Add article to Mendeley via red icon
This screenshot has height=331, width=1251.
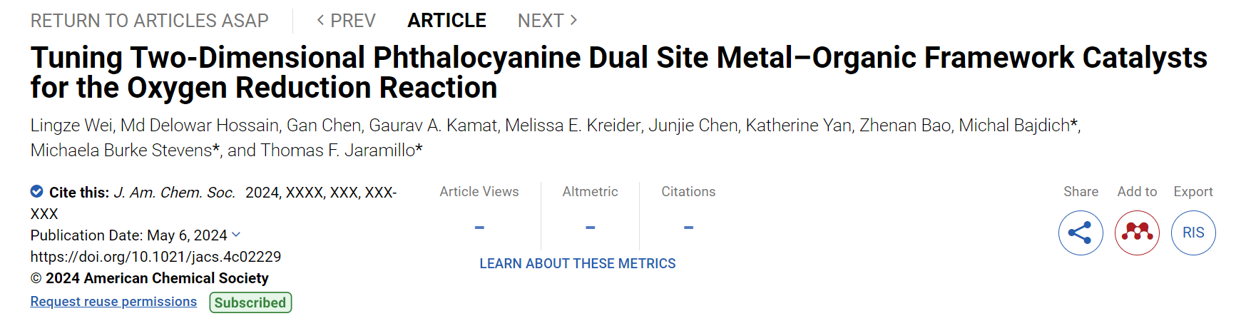[x=1137, y=233]
